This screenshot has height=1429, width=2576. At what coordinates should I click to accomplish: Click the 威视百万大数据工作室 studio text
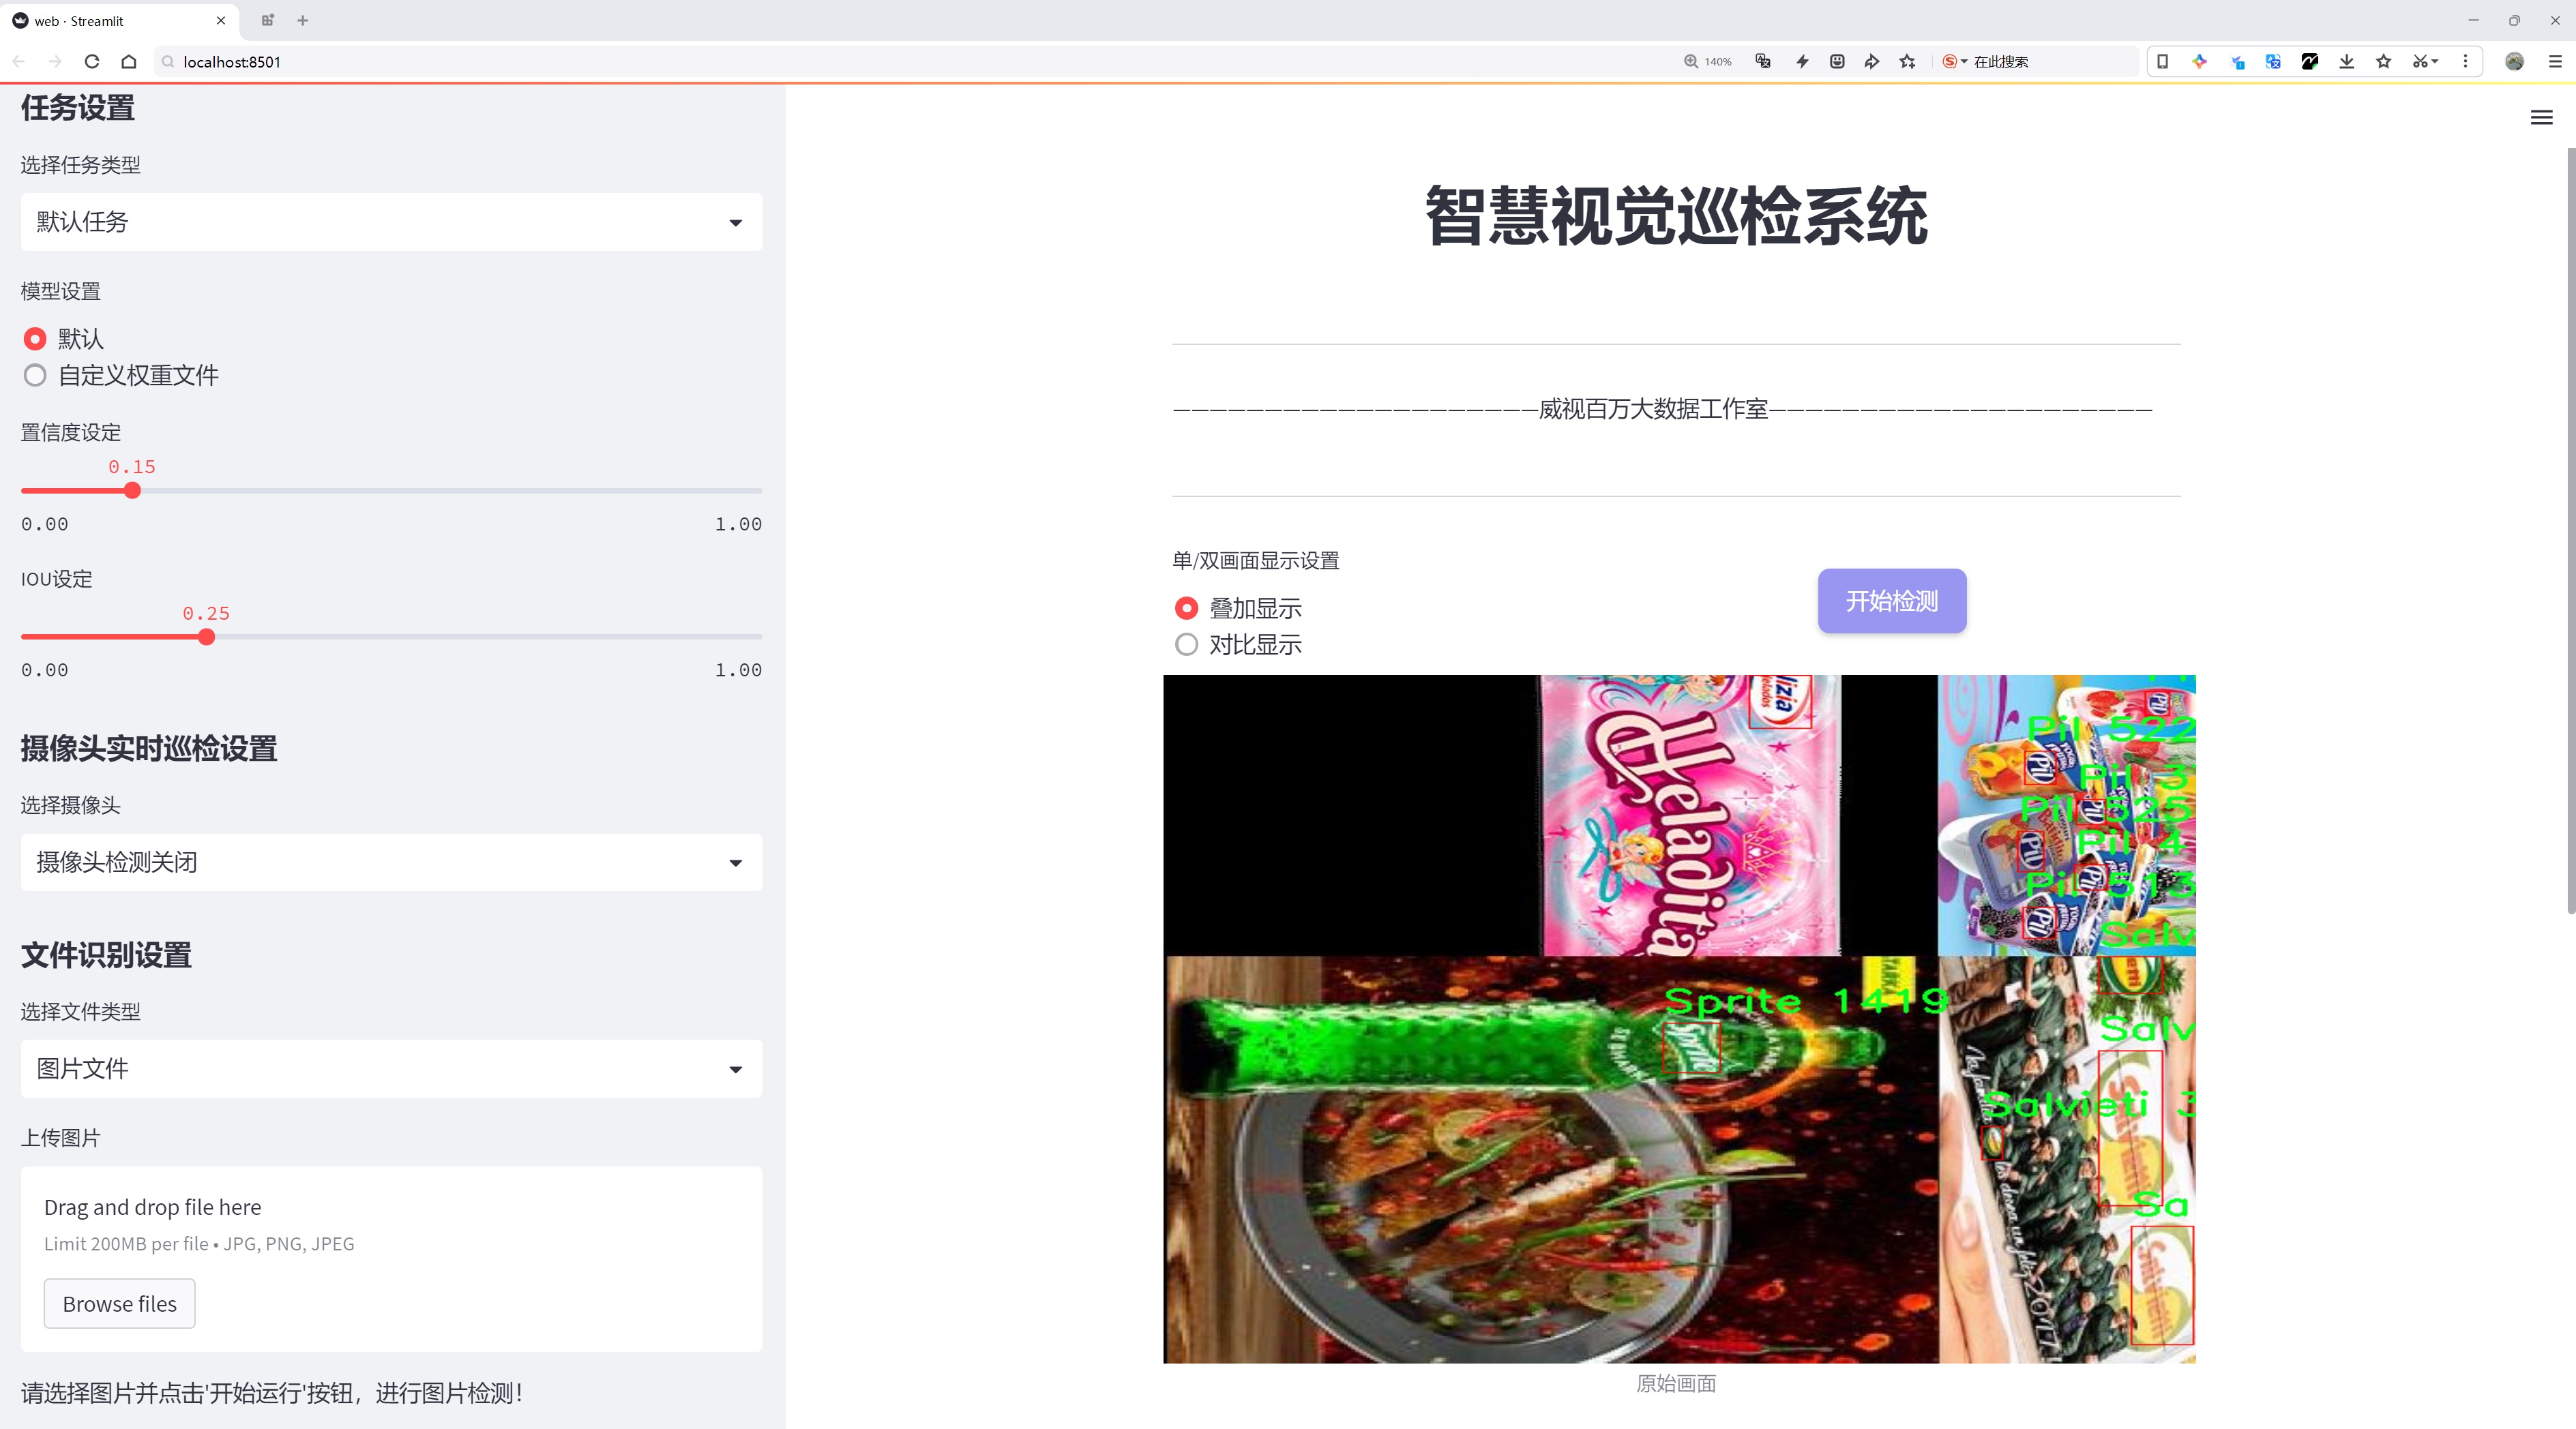(x=1653, y=408)
